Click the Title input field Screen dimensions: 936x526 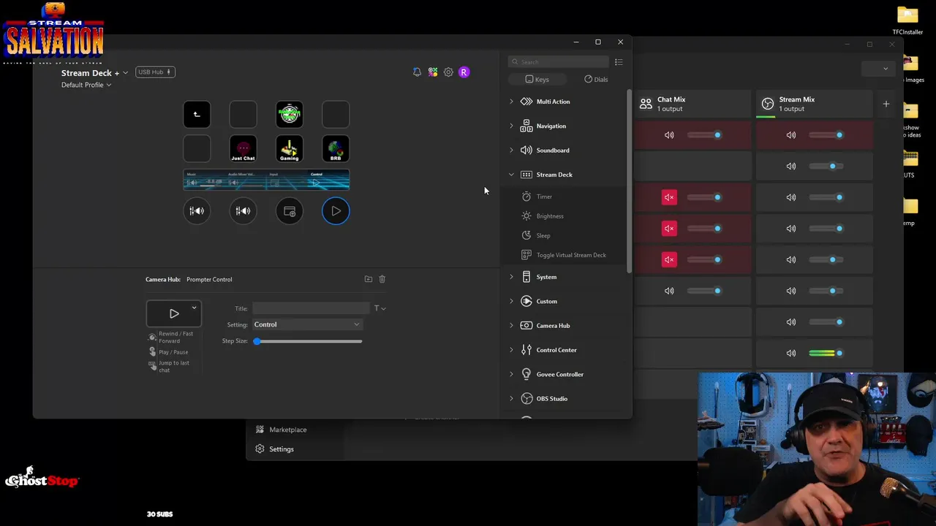coord(311,308)
